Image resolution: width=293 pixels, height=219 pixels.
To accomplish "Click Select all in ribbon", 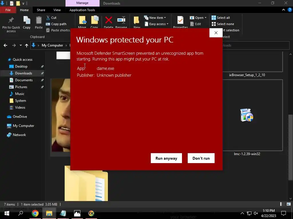I will pyautogui.click(x=221, y=18).
